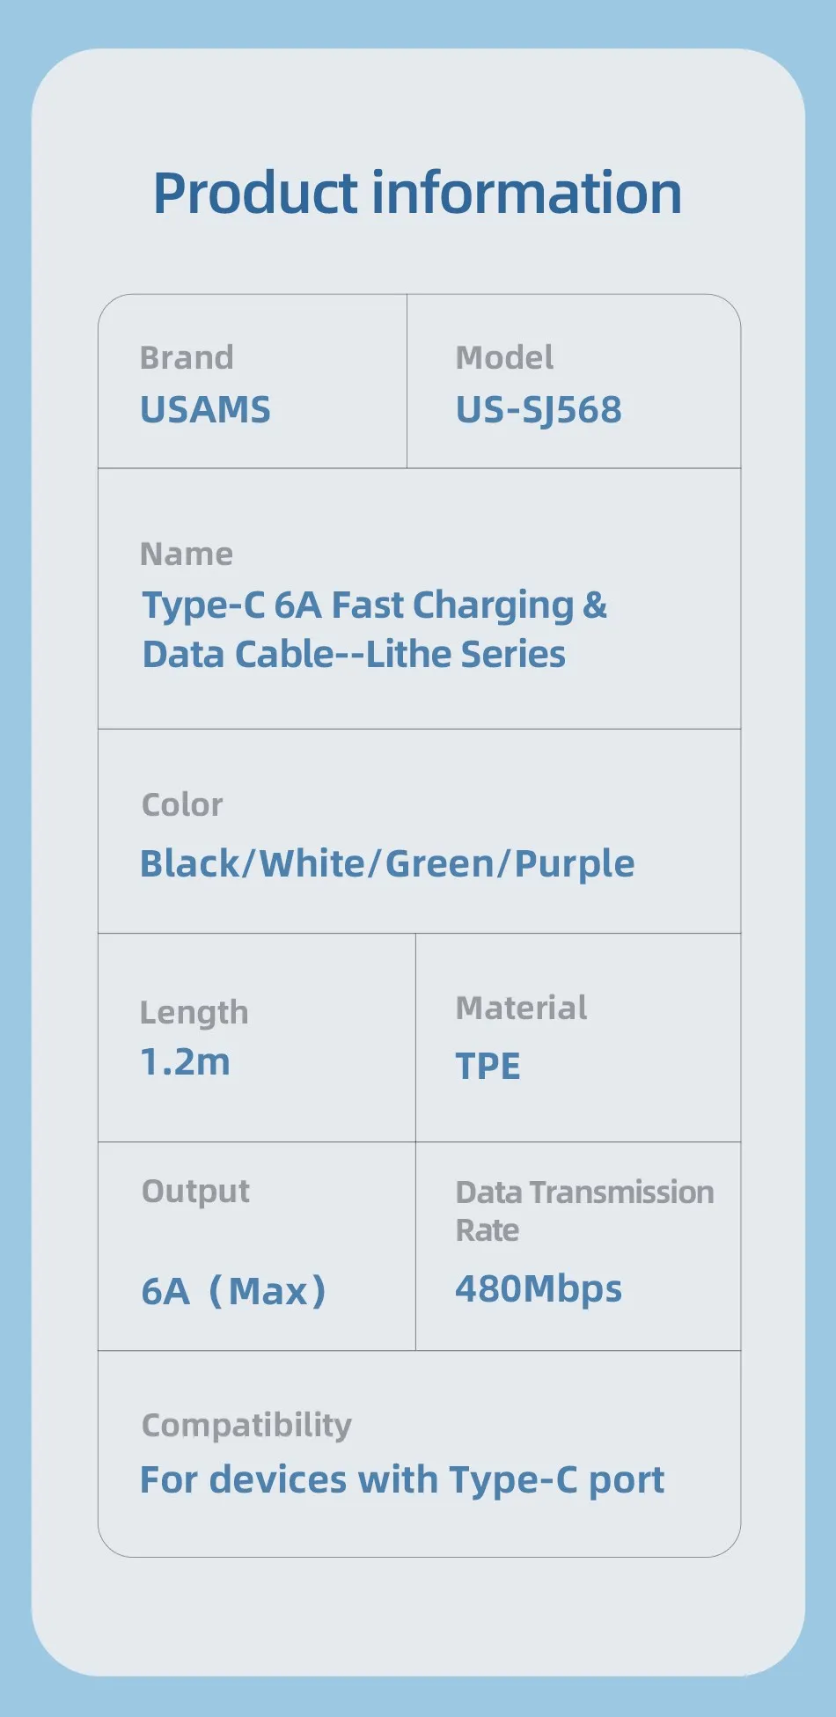Select the Brand label
The image size is (836, 1717).
coord(187,357)
